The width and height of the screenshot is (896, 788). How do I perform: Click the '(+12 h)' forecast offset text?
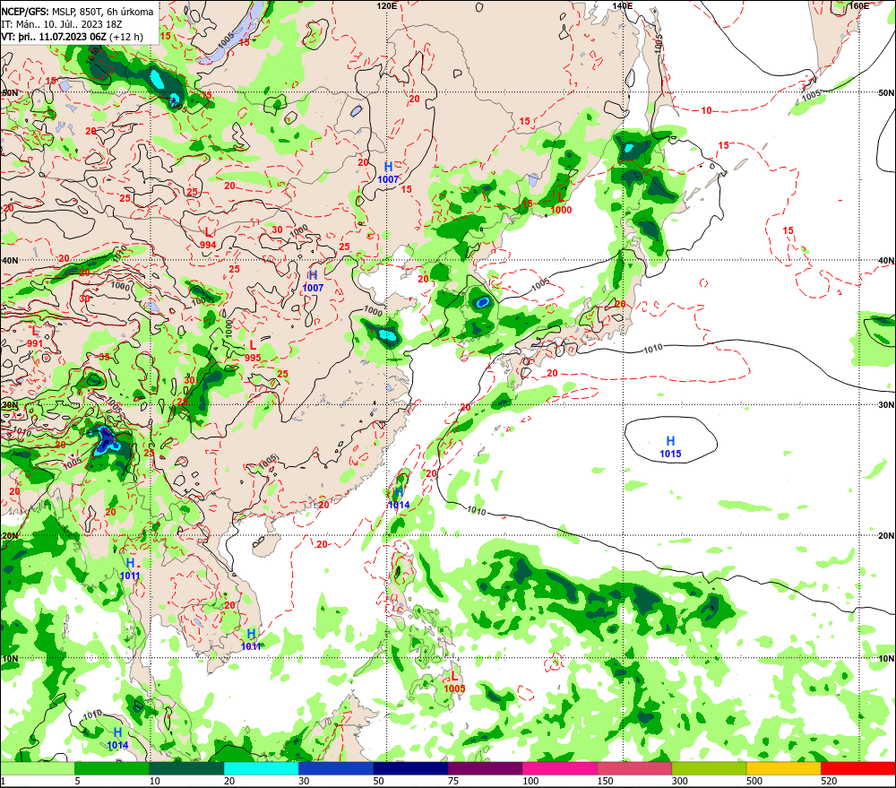coord(126,37)
